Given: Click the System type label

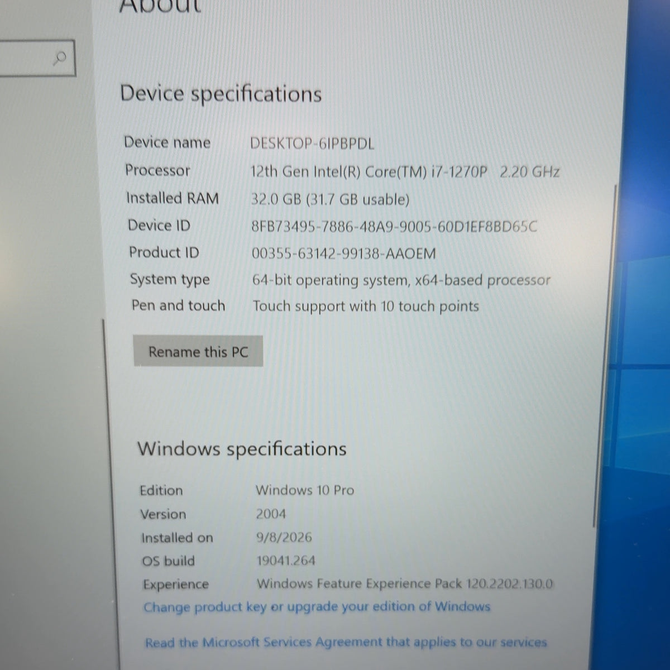Looking at the screenshot, I should (x=170, y=279).
